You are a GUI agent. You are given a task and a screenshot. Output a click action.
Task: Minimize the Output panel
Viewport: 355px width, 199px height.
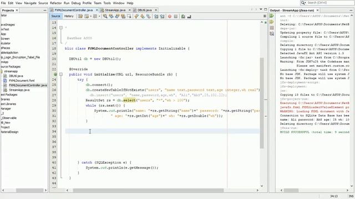[x=351, y=11]
